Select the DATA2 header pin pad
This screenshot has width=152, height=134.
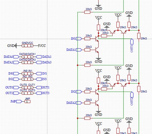[x=24, y=62]
